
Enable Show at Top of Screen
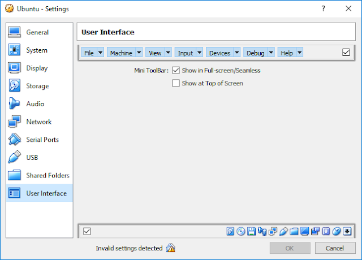coord(176,83)
